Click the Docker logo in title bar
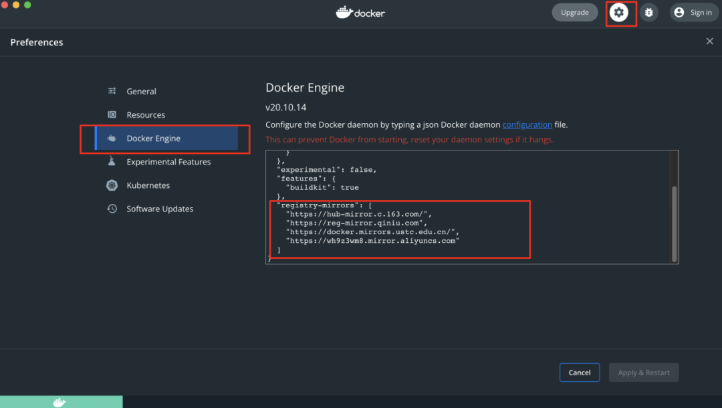This screenshot has width=722, height=408. (x=360, y=13)
